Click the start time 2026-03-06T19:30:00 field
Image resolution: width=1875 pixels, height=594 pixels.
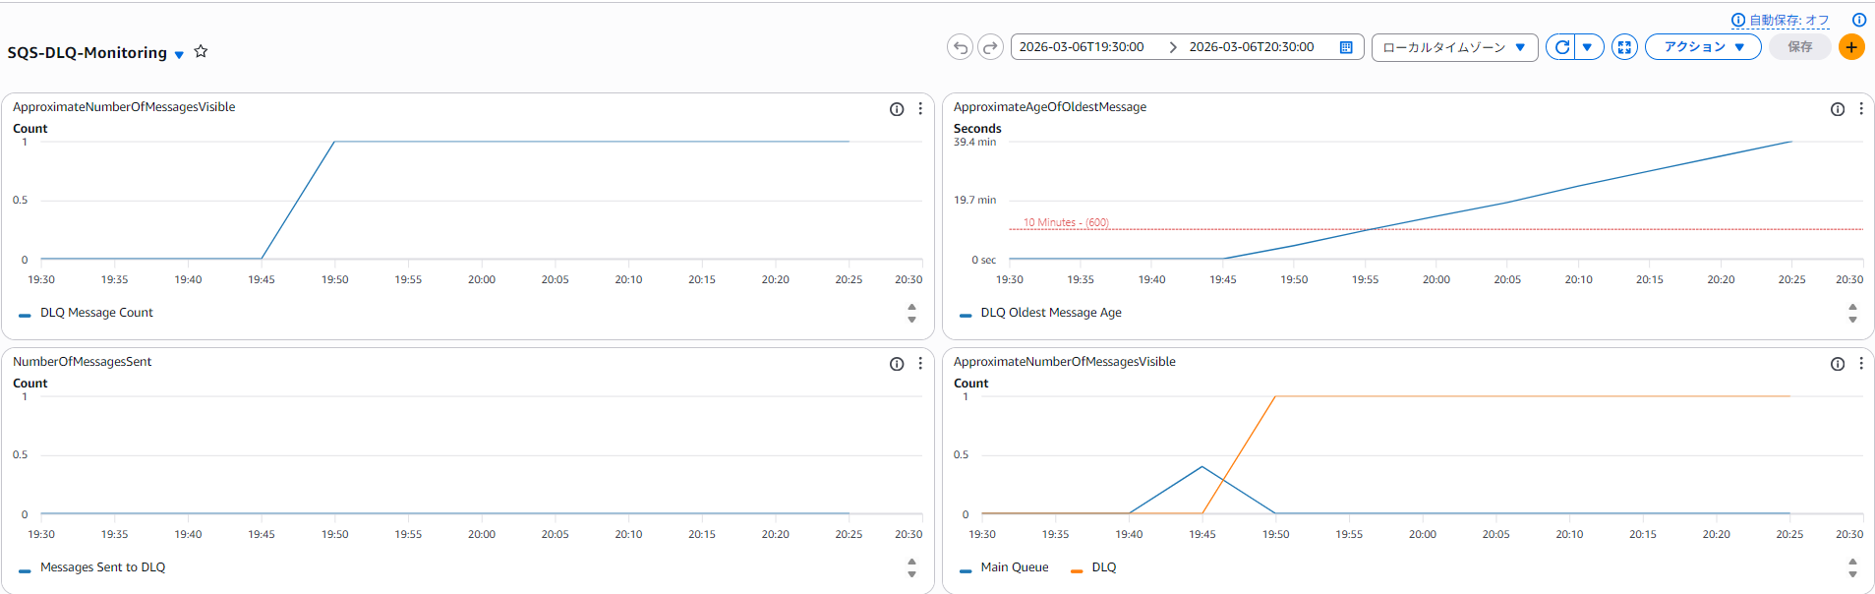point(1082,47)
